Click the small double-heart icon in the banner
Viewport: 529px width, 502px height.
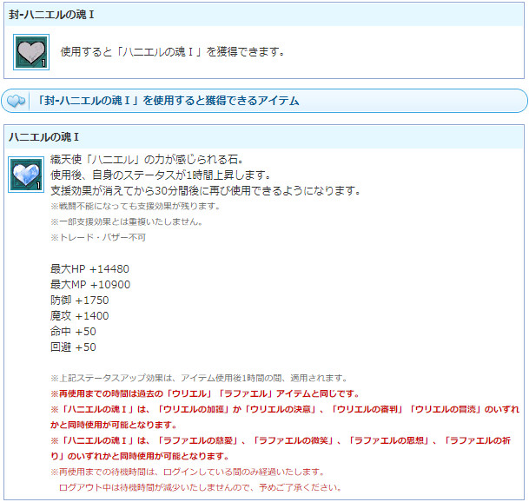pyautogui.click(x=16, y=102)
